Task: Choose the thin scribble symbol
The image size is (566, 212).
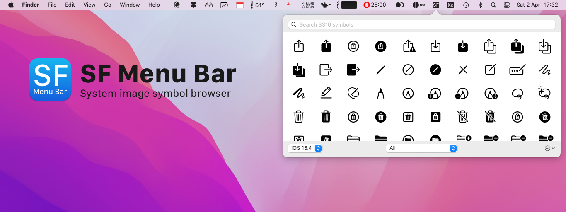Action: click(545, 70)
